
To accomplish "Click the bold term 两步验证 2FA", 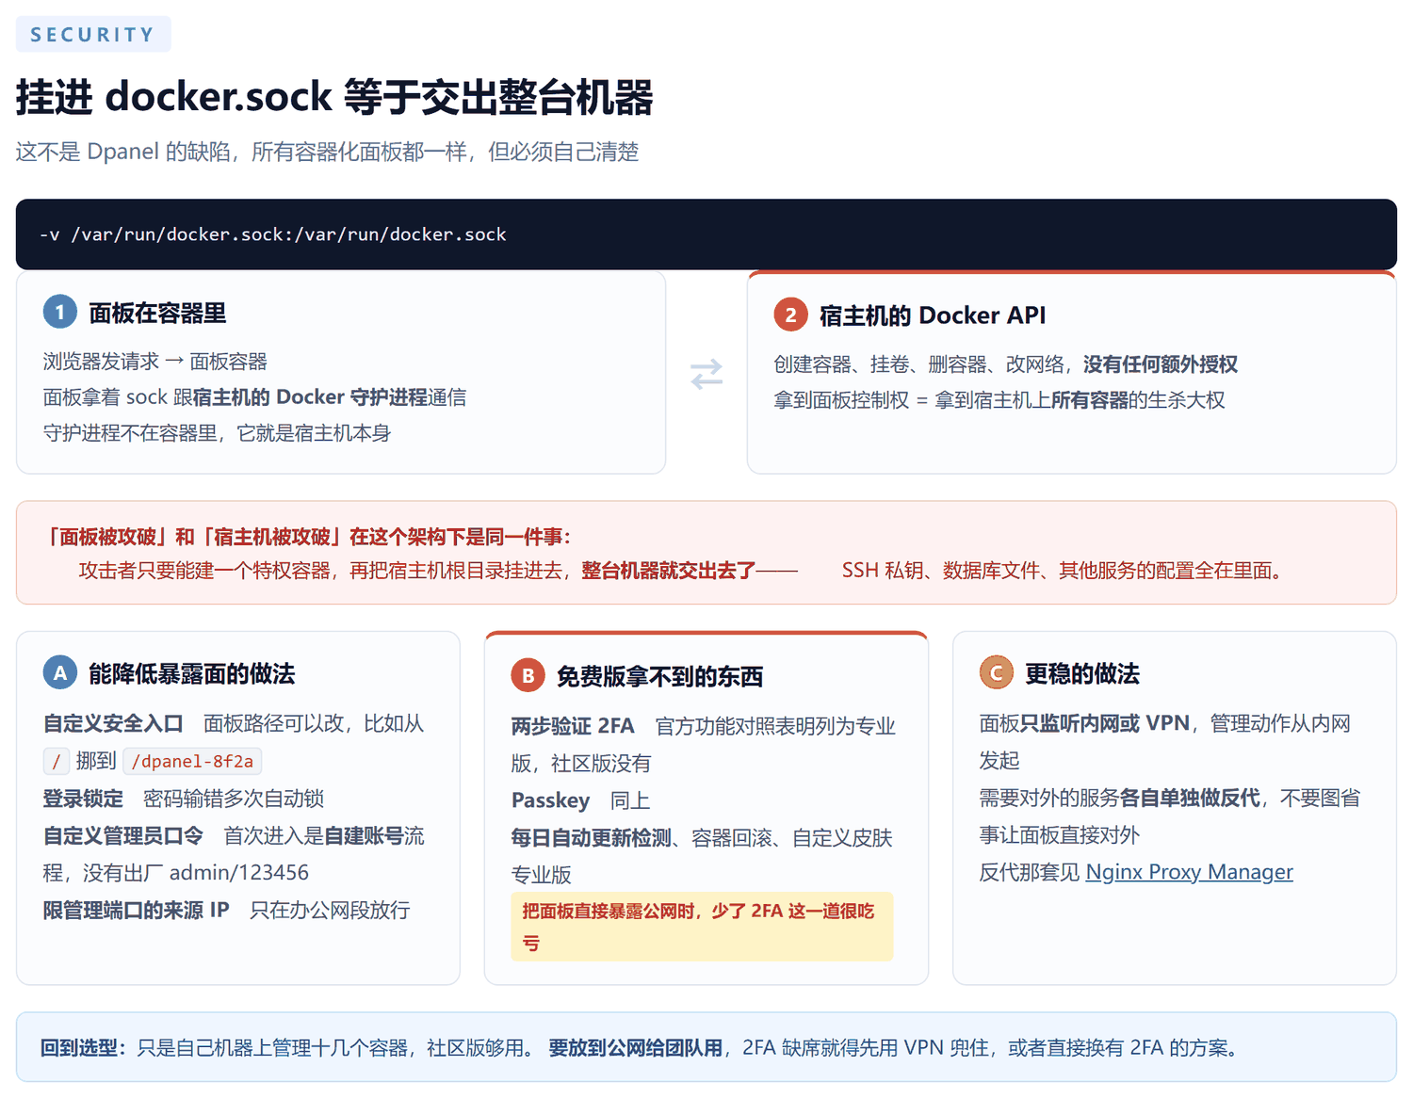I will tap(573, 726).
